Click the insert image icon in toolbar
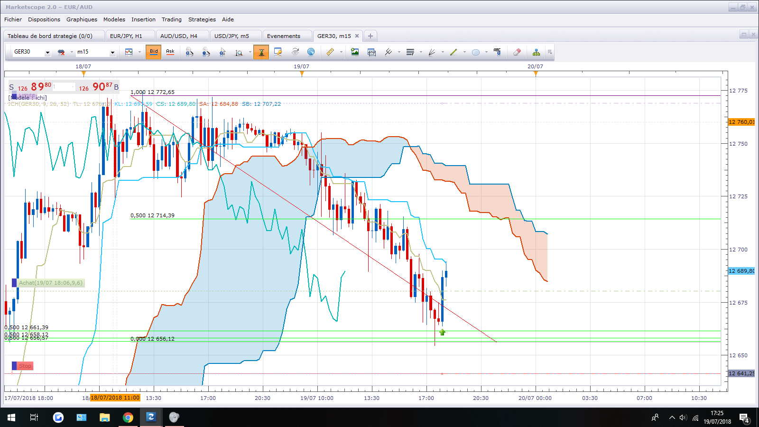The width and height of the screenshot is (759, 427). pos(355,52)
